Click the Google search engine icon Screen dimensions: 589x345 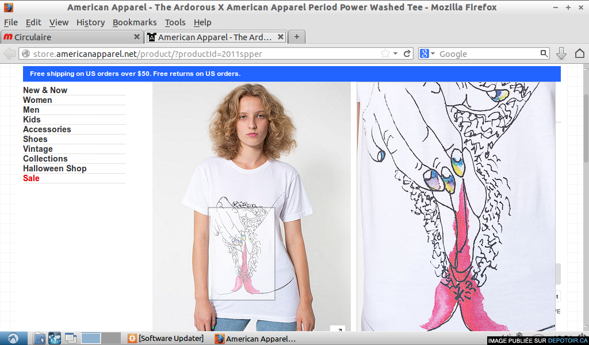[x=424, y=53]
